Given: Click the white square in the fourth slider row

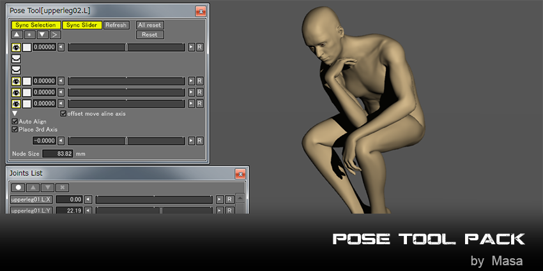Looking at the screenshot, I should coord(27,104).
